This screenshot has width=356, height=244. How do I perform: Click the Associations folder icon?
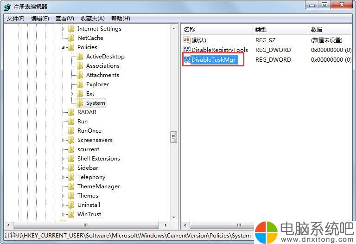(x=80, y=66)
